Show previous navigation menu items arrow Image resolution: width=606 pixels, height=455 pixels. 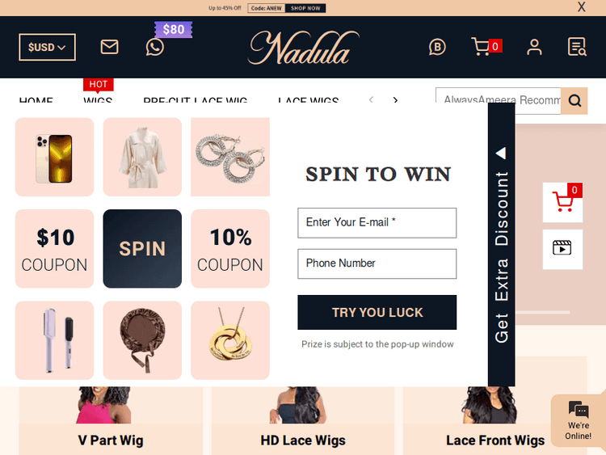[x=371, y=100]
